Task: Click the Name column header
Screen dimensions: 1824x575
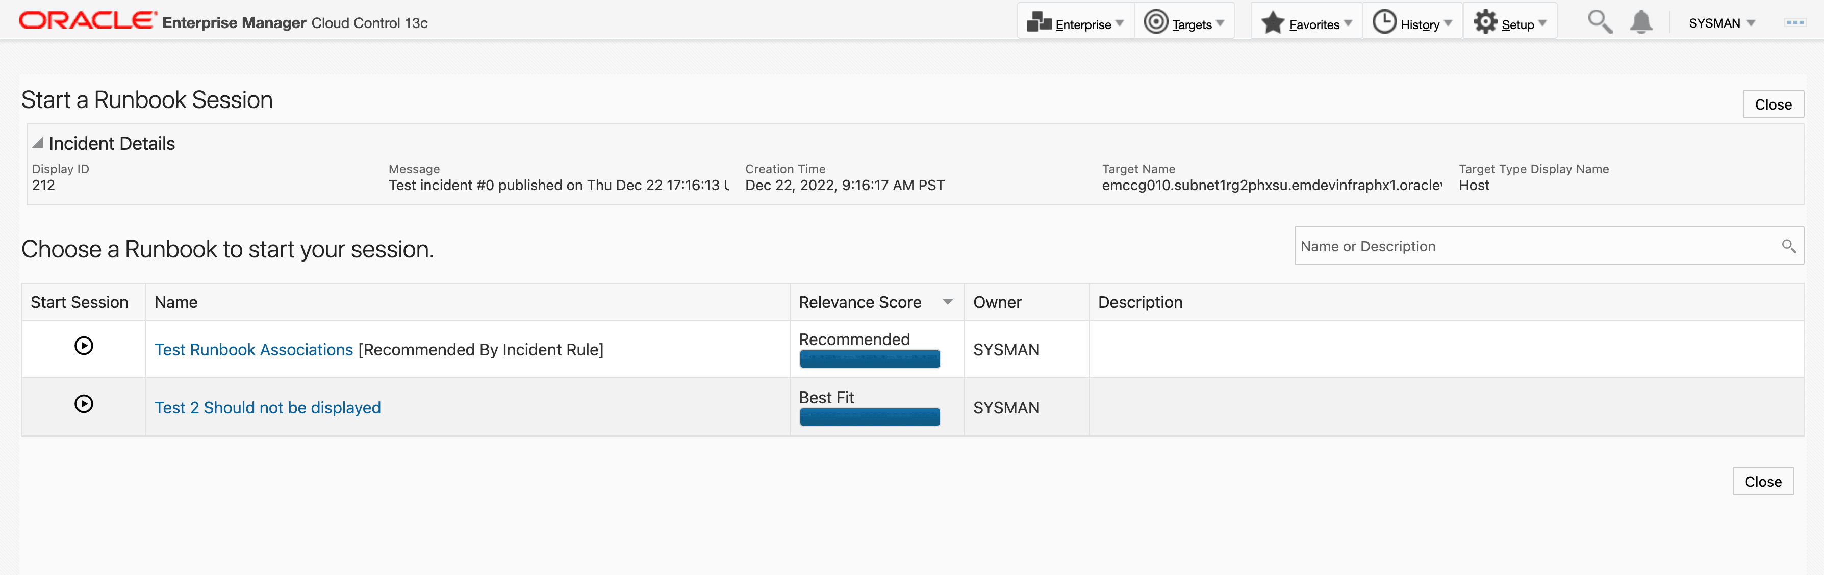Action: click(x=467, y=302)
